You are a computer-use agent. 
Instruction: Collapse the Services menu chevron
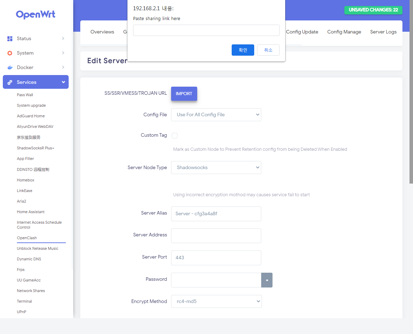(x=63, y=82)
